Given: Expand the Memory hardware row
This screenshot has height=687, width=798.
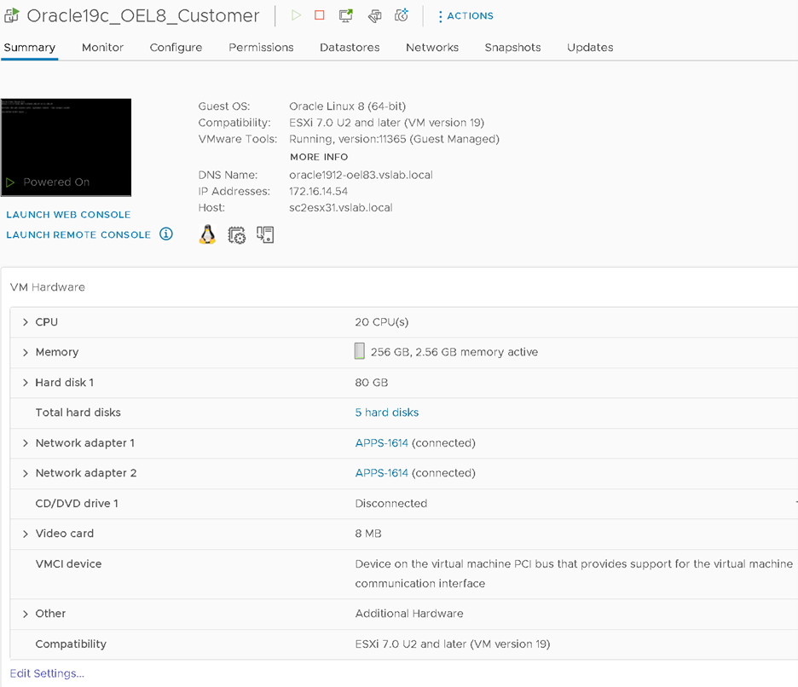Looking at the screenshot, I should click(26, 352).
